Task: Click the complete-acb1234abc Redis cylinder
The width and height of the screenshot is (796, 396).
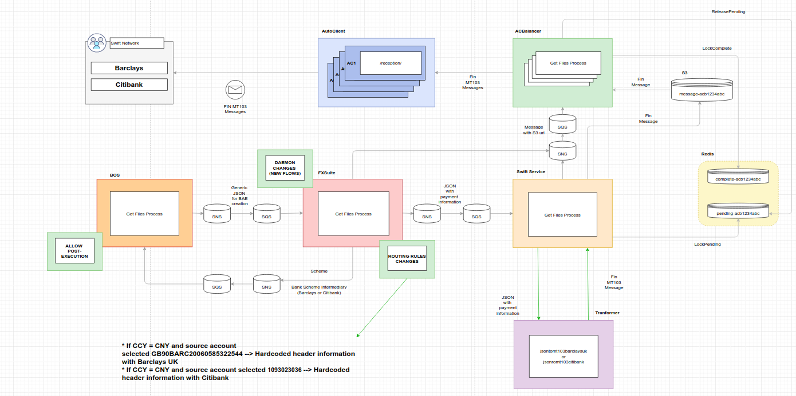Action: pyautogui.click(x=738, y=177)
